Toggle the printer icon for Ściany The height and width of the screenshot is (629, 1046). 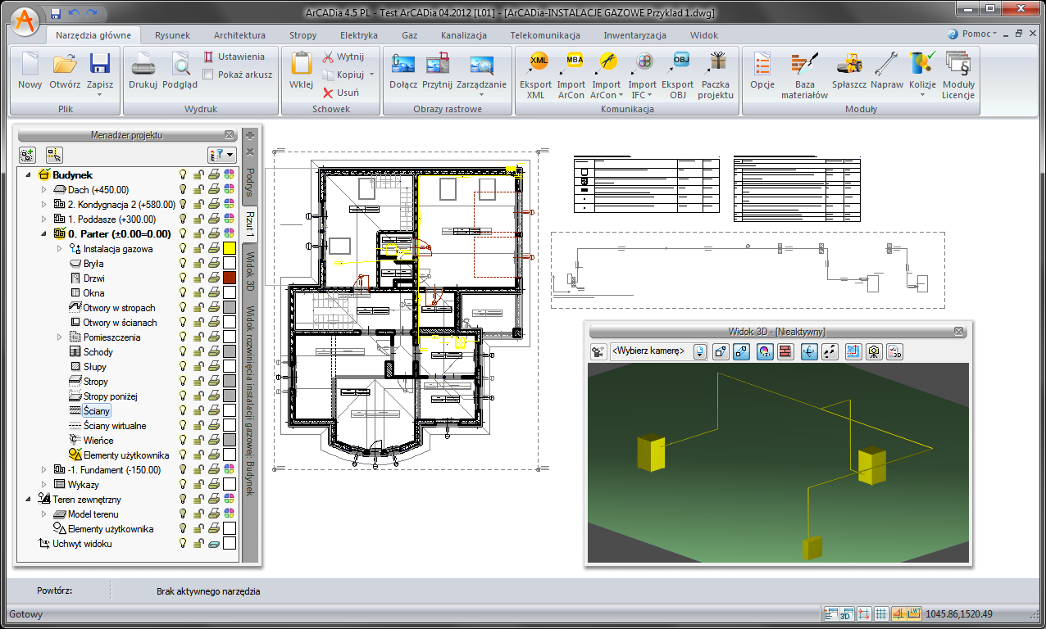coord(213,411)
